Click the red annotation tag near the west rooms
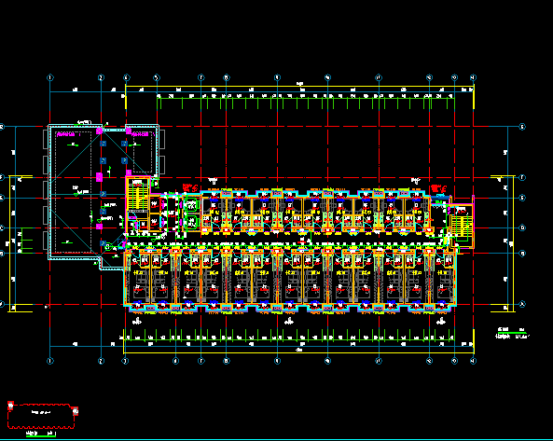Image resolution: width=553 pixels, height=441 pixels. pos(190,188)
